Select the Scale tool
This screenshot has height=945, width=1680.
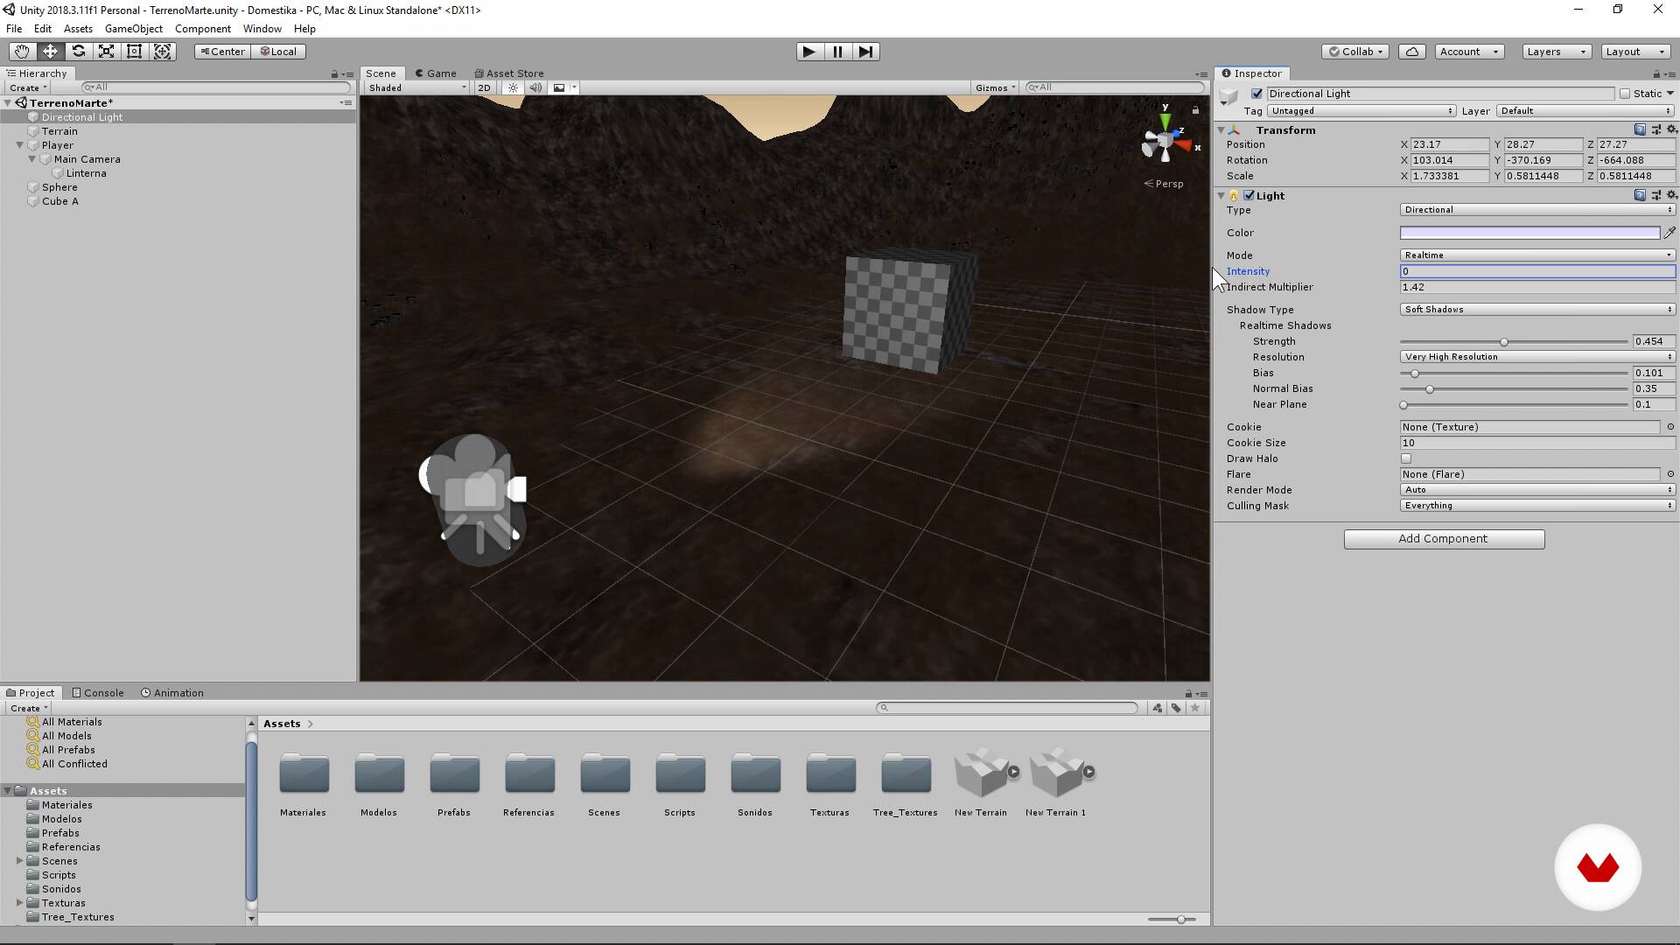[x=106, y=52]
